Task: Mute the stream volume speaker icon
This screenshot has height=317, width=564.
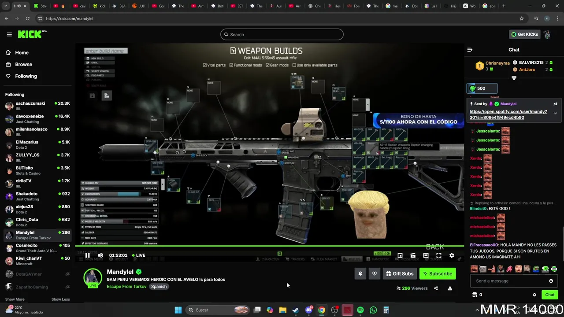Action: [x=100, y=255]
